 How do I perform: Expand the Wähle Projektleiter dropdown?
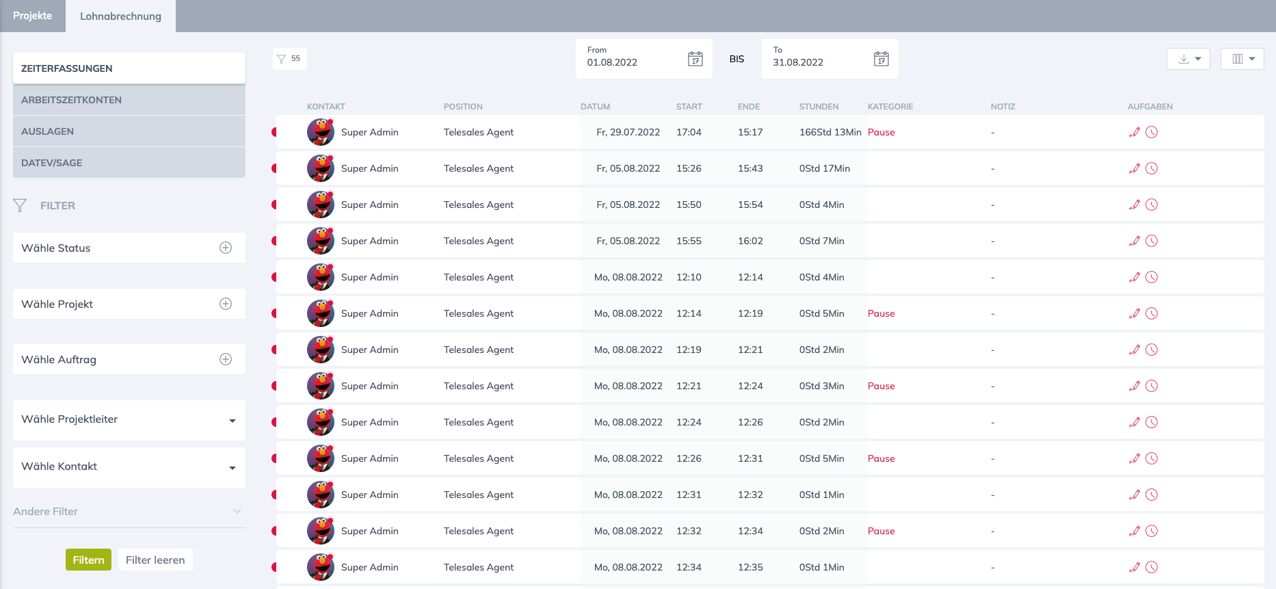tap(232, 421)
